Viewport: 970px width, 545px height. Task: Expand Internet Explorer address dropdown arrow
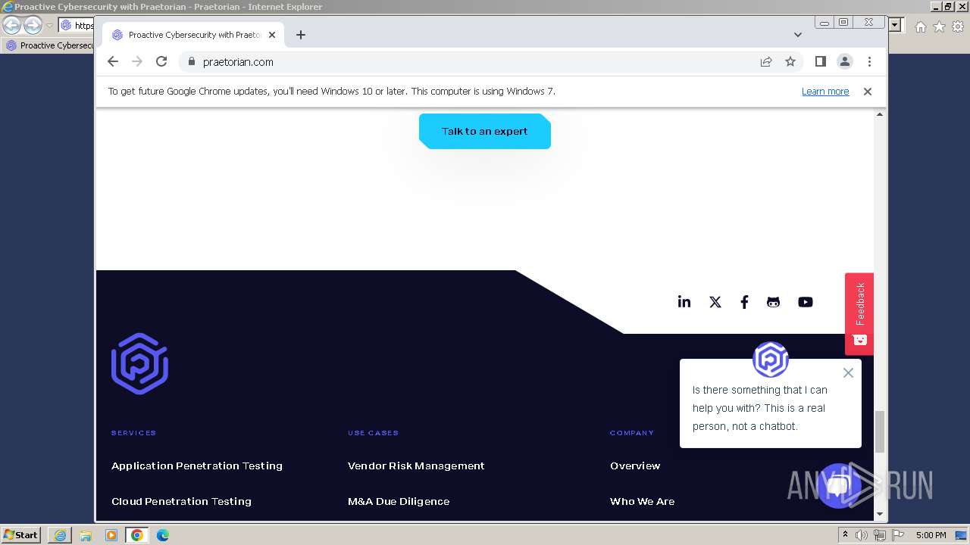pyautogui.click(x=895, y=25)
